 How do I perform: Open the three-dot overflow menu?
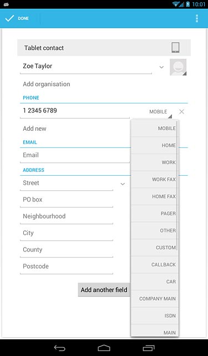[197, 18]
